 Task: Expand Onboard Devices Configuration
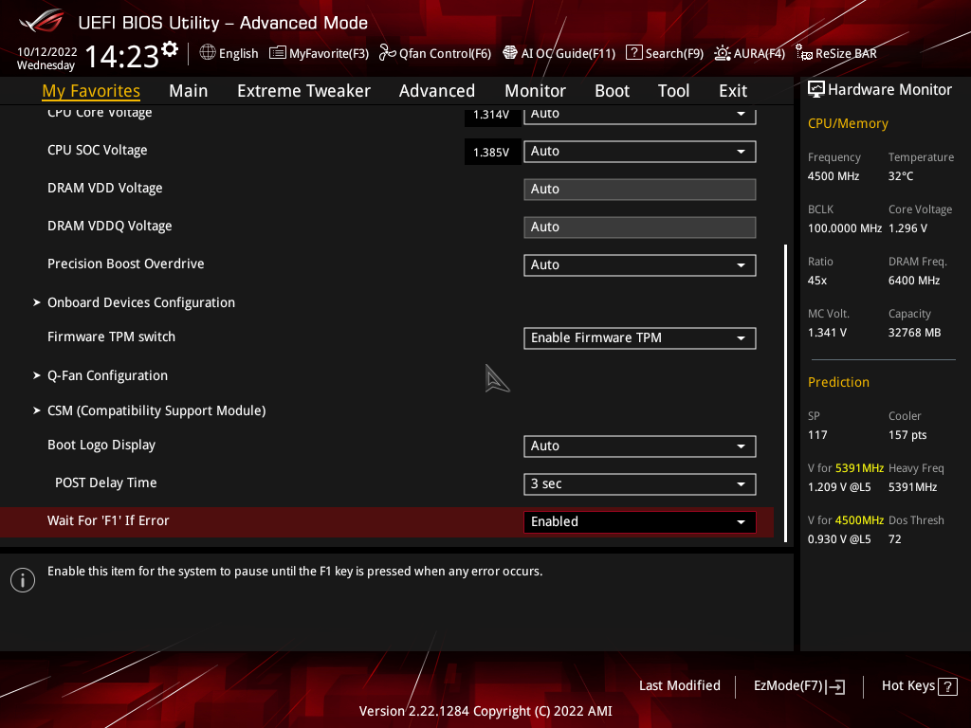(x=141, y=302)
